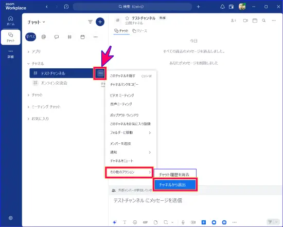283x227 pixels.
Task: Switch to the チャット tab in channel
Action: [x=121, y=31]
